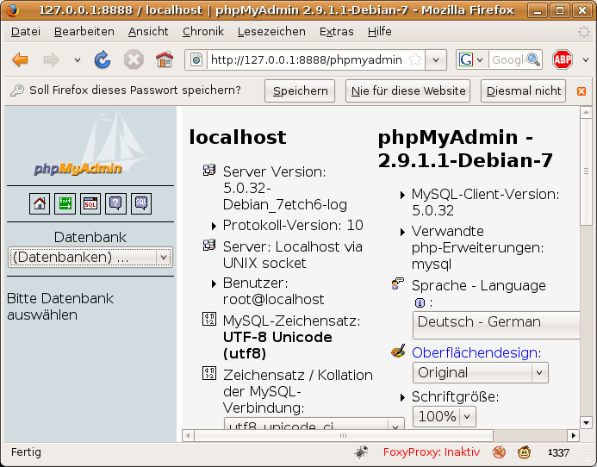This screenshot has width=597, height=467.
Task: Click the Oberflächendesign paint palette icon
Action: click(398, 352)
